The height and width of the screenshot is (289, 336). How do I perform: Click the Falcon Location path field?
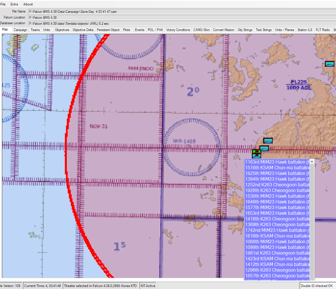pyautogui.click(x=182, y=18)
